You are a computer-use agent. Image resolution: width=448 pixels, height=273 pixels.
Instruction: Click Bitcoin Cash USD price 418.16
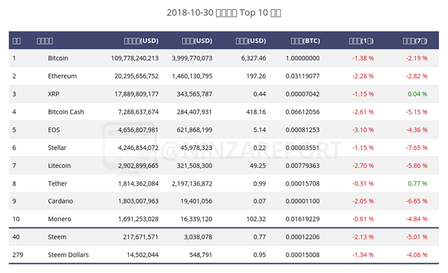click(x=256, y=112)
